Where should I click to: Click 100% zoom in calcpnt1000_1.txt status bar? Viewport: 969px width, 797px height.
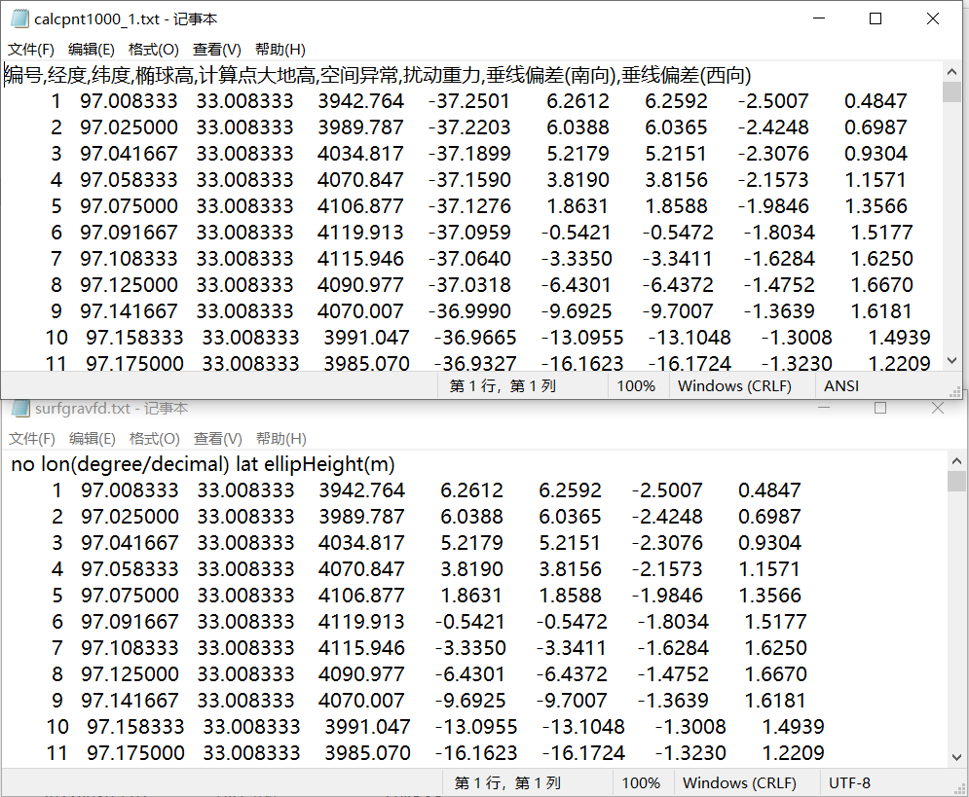point(636,385)
